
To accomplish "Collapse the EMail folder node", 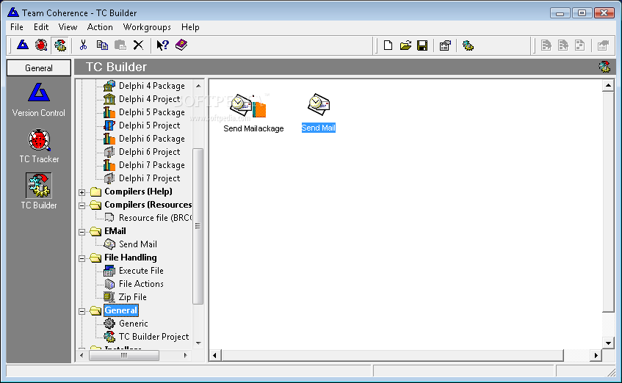I will [82, 232].
